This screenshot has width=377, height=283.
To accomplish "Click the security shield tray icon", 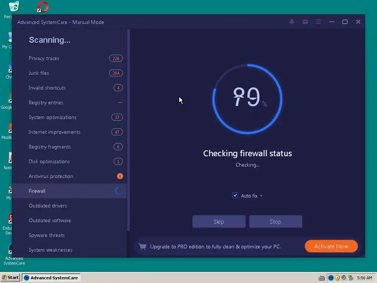I will tap(337, 278).
